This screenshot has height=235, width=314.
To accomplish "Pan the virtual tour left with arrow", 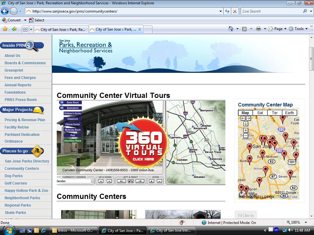I will point(121,181).
